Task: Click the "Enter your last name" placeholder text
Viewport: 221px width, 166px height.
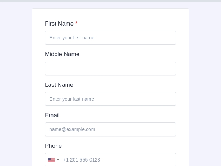Action: pyautogui.click(x=71, y=99)
